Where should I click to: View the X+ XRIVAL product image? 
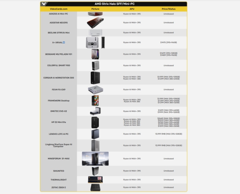pos(95,42)
